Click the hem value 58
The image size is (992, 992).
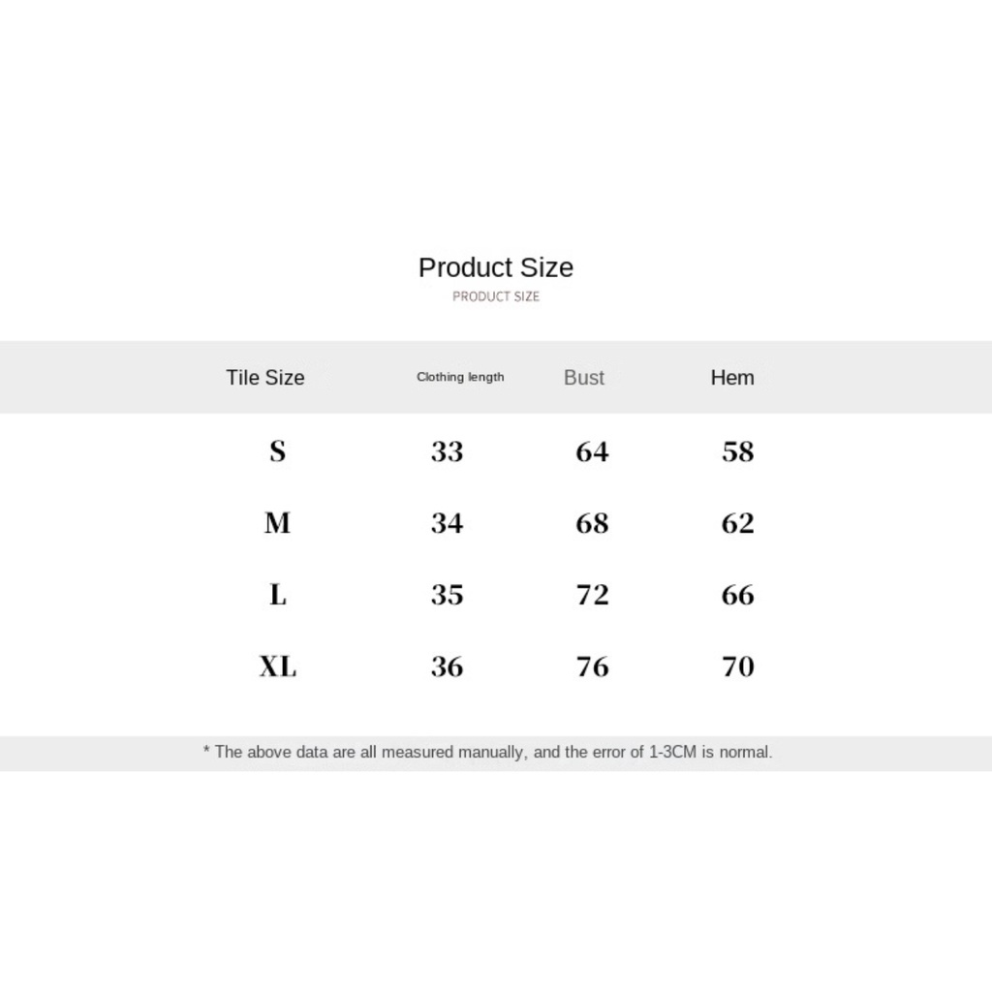tap(737, 451)
